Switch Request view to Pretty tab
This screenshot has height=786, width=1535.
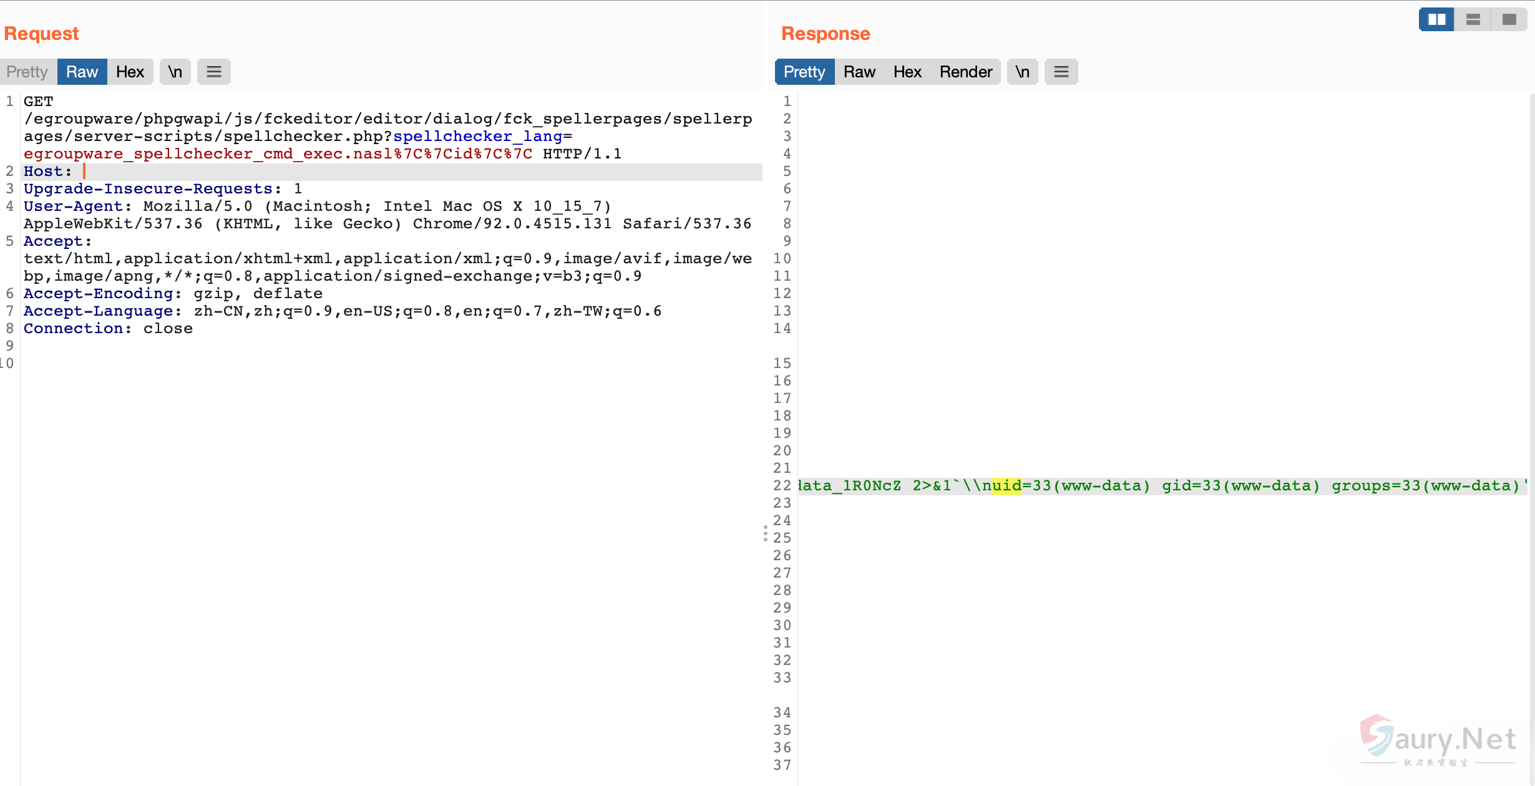pyautogui.click(x=27, y=72)
